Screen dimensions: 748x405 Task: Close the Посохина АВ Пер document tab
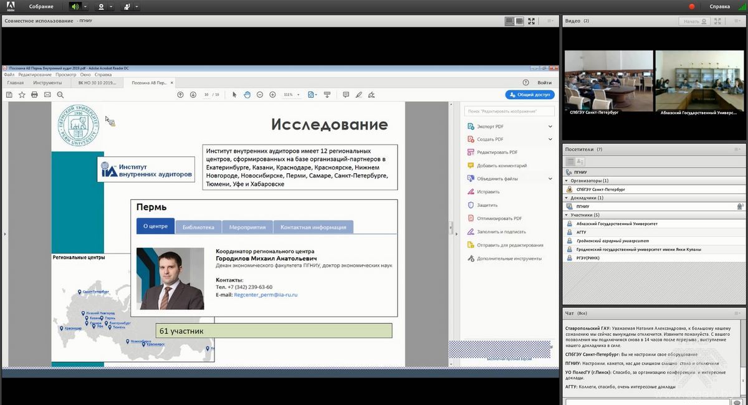point(172,82)
